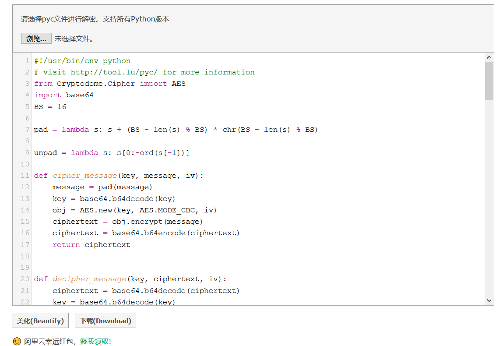This screenshot has width=496, height=346.
Task: Click the smiley emoji icon
Action: click(17, 341)
